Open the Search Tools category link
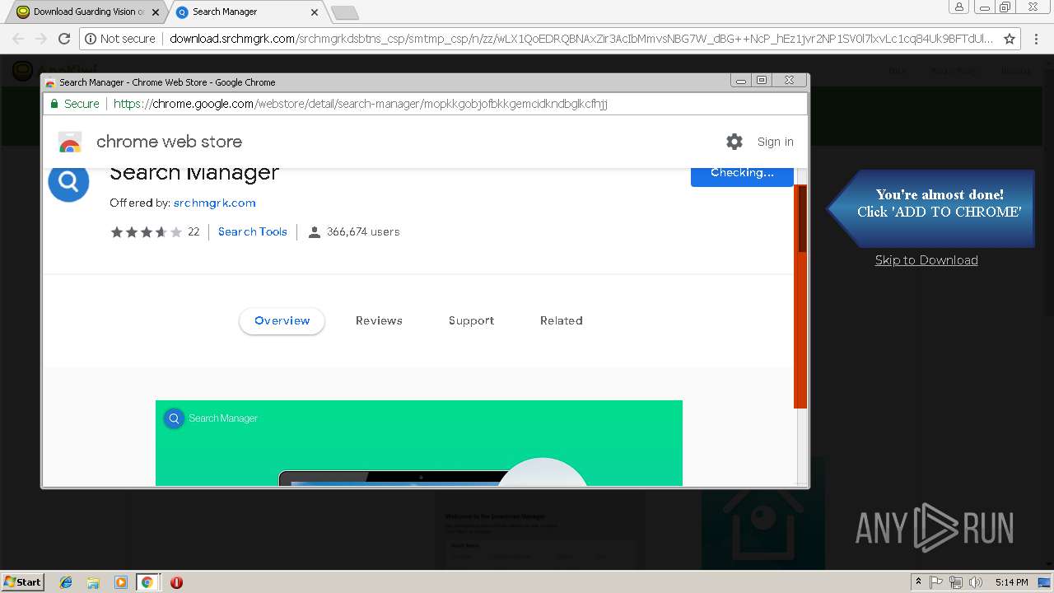Image resolution: width=1054 pixels, height=593 pixels. click(253, 232)
